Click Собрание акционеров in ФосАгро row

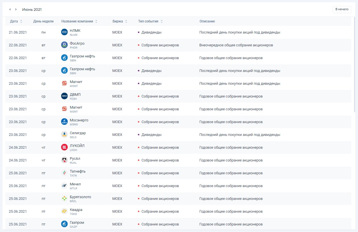click(x=160, y=45)
